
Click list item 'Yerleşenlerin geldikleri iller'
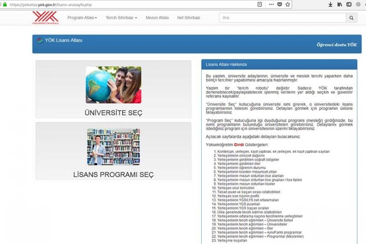coord(239,164)
